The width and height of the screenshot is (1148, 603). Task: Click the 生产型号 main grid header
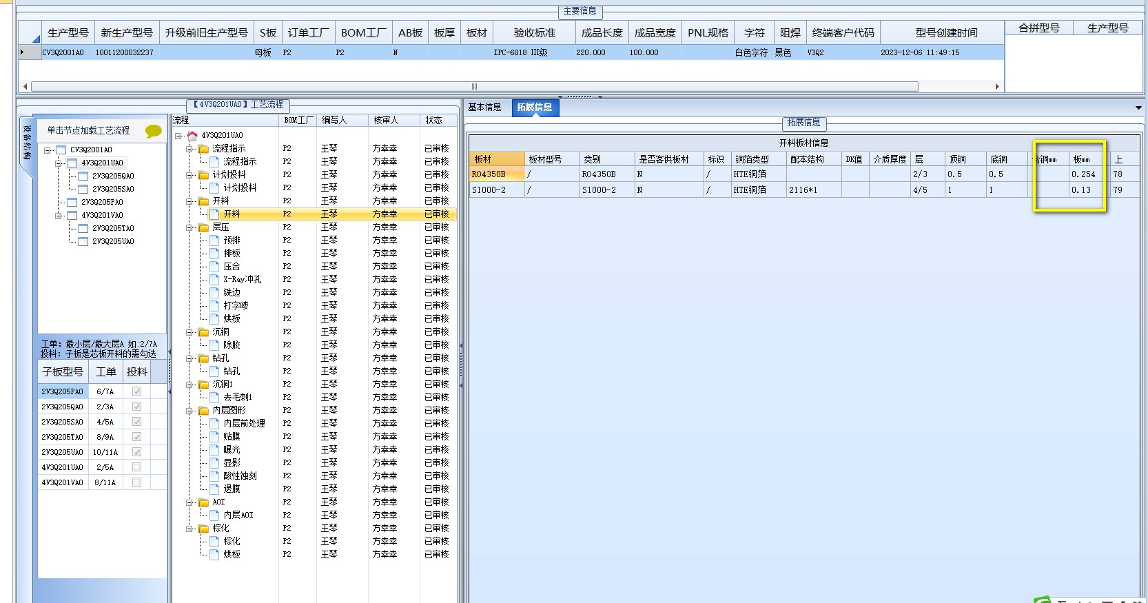(x=68, y=33)
